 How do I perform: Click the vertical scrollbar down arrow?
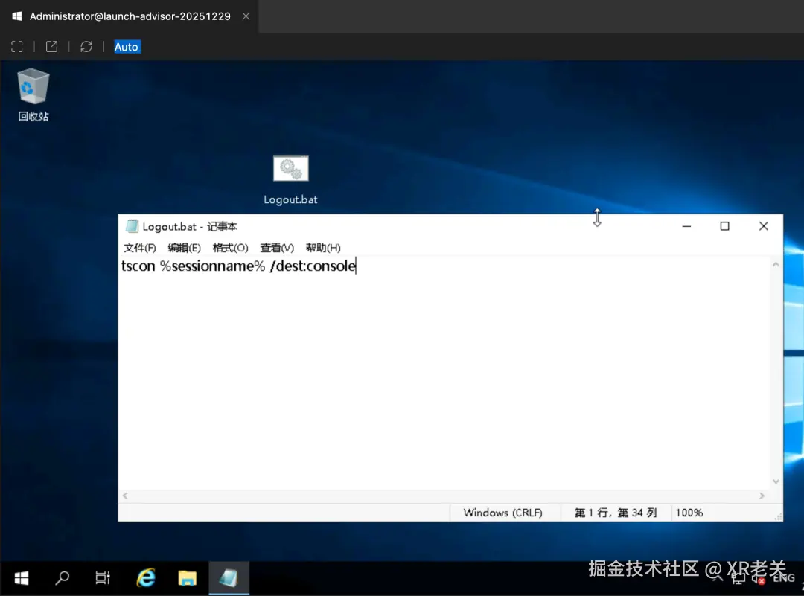tap(776, 481)
